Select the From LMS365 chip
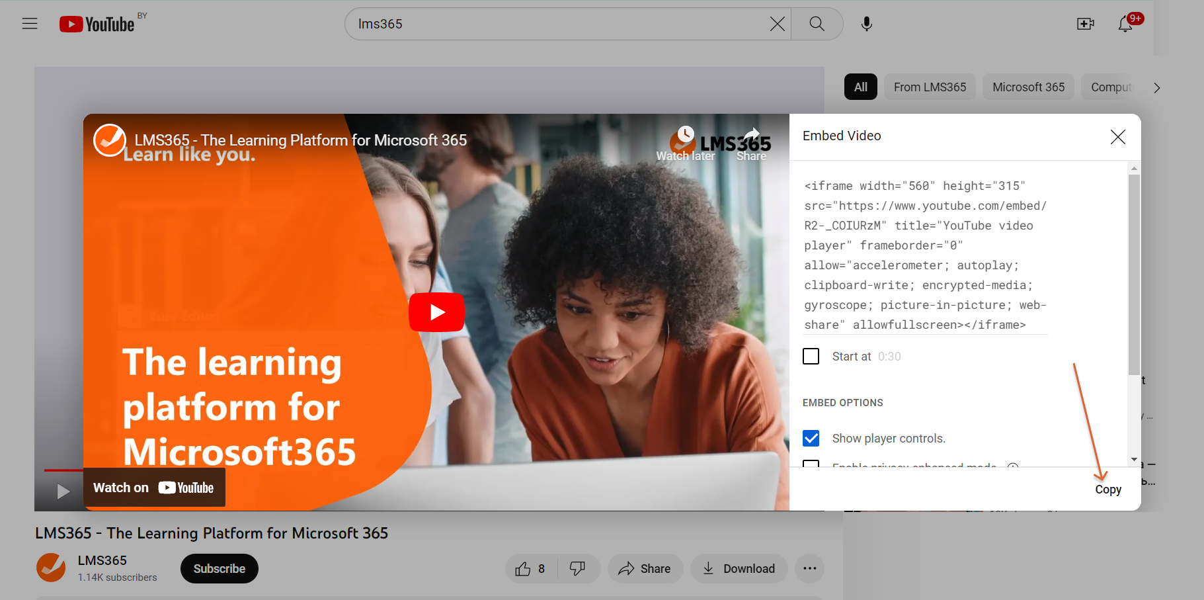Viewport: 1204px width, 600px height. click(x=929, y=87)
